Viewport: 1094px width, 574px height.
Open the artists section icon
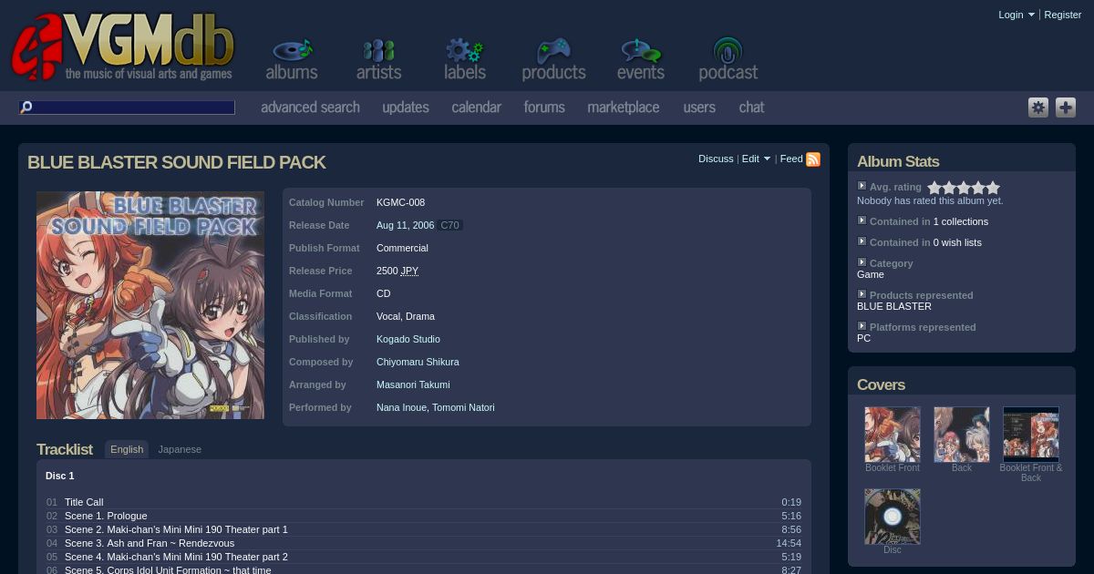[378, 59]
